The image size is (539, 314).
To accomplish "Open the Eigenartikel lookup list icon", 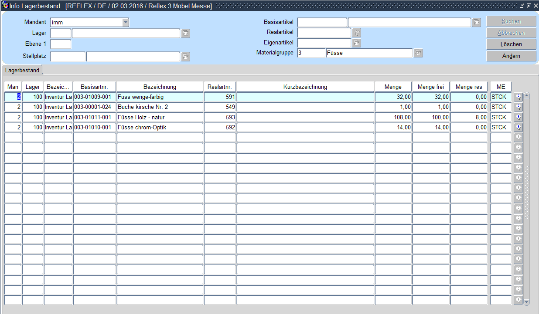I will (357, 43).
